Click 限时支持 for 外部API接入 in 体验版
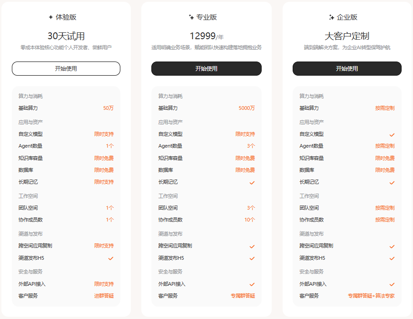The image size is (413, 319). pyautogui.click(x=104, y=284)
